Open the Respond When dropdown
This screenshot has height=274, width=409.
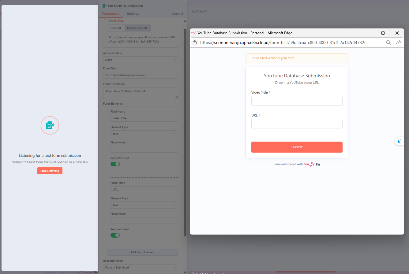click(x=141, y=268)
